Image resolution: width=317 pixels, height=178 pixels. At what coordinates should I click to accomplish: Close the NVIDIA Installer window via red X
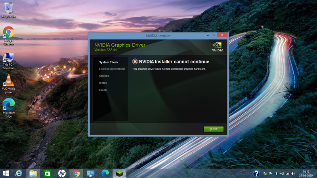(x=222, y=35)
